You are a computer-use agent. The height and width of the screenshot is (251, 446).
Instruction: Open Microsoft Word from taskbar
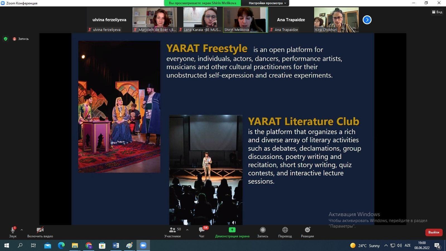[x=116, y=245]
